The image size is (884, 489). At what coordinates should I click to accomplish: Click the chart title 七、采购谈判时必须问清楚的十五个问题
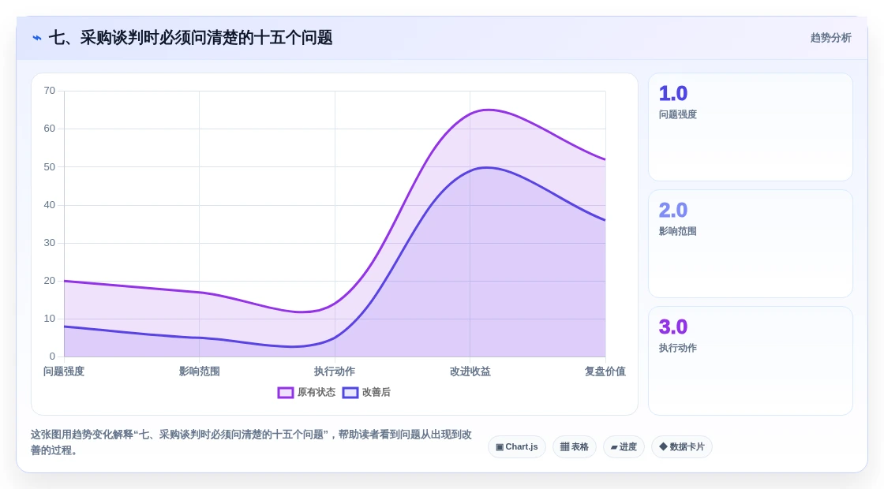(190, 38)
